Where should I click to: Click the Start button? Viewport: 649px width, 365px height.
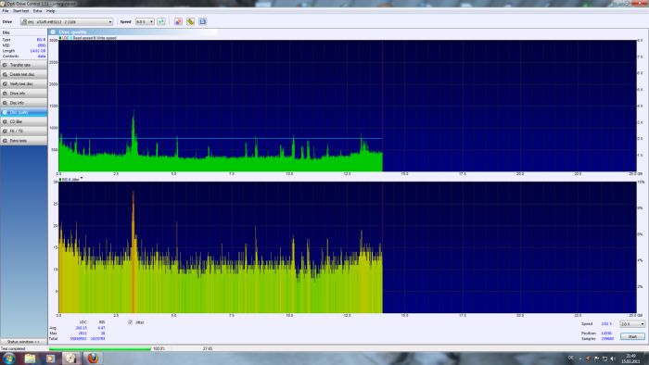(x=632, y=336)
